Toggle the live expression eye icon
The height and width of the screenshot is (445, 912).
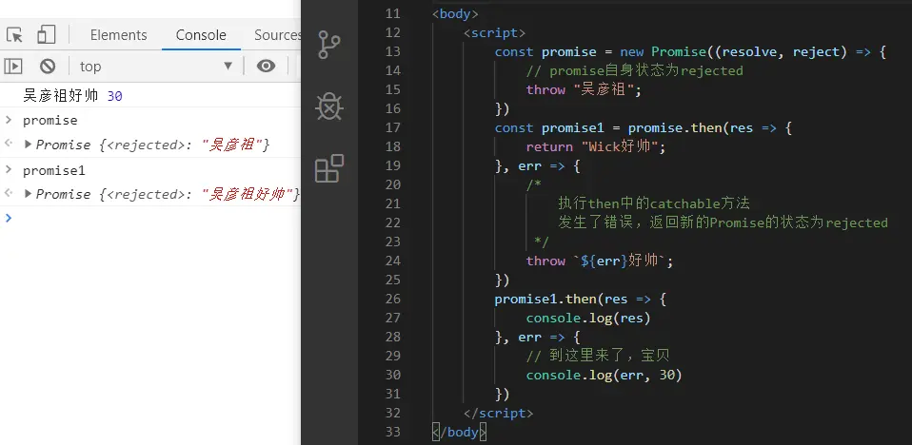click(x=266, y=67)
